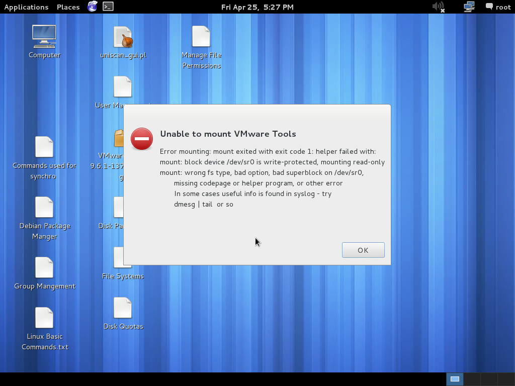Click the clock showing Fri Apr 25

click(257, 7)
